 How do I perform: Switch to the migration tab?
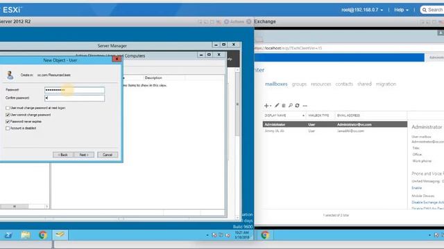tap(386, 84)
